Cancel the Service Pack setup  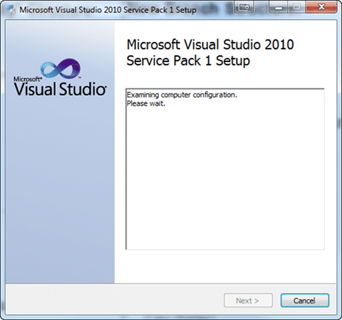[x=305, y=301]
